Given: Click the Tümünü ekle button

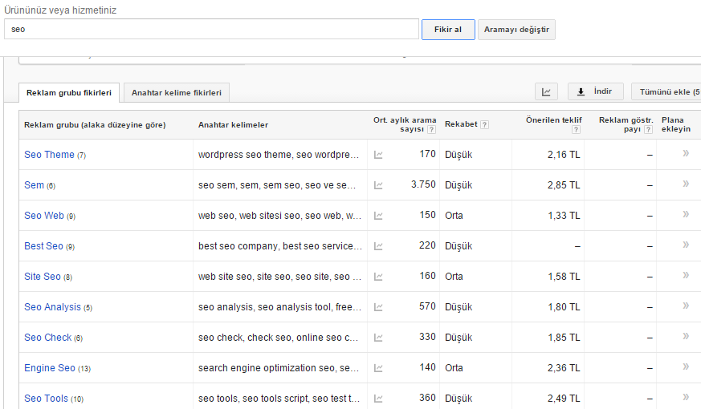Looking at the screenshot, I should (x=666, y=91).
